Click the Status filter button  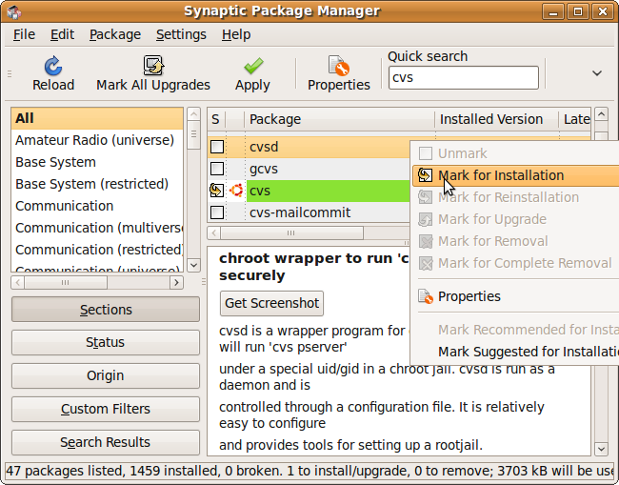(x=106, y=342)
